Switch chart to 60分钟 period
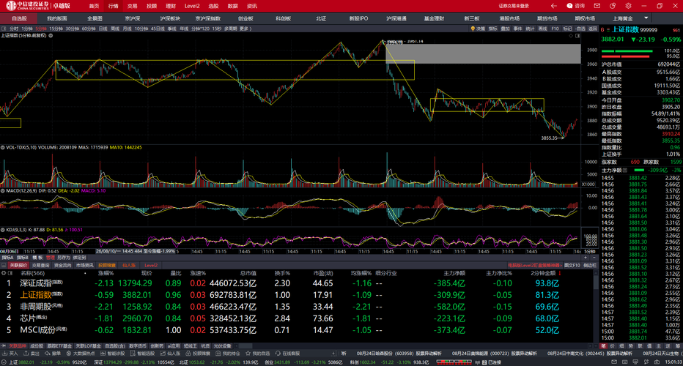Viewport: 683px width, 366px height. pos(89,29)
